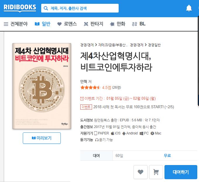
Task: Add book to wishlist with heart icon
Action: click(x=141, y=172)
